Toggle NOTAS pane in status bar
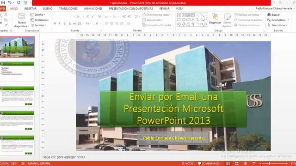This screenshot has height=166, width=296. tap(187, 164)
